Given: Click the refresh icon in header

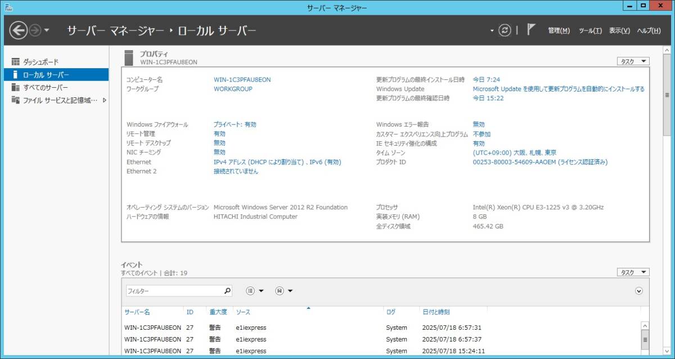Looking at the screenshot, I should pyautogui.click(x=505, y=30).
